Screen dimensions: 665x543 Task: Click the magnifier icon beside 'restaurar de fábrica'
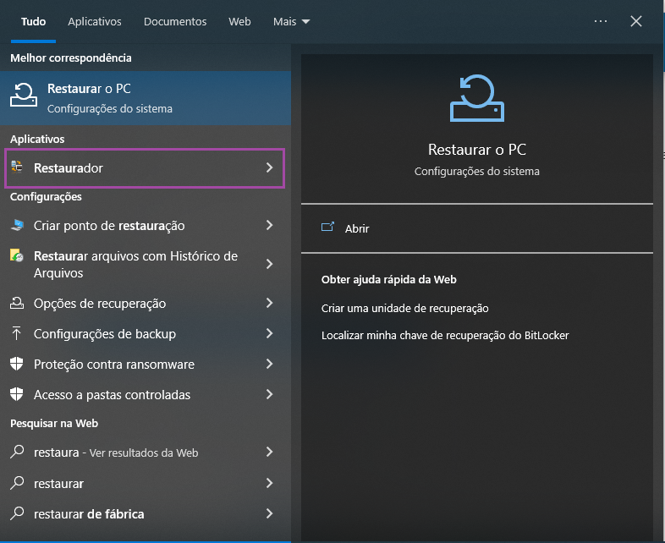point(17,513)
